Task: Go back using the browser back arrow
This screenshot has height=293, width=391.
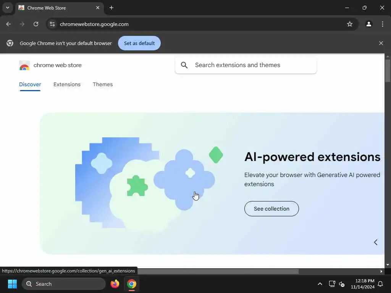Action: point(8,24)
